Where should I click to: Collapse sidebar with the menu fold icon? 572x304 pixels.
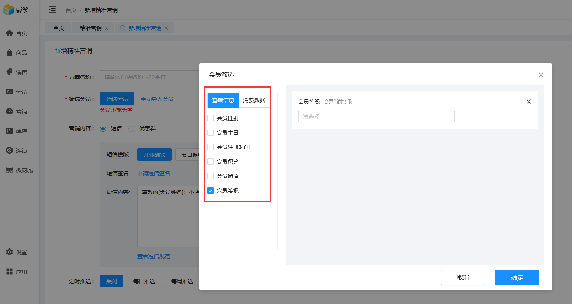(x=52, y=10)
